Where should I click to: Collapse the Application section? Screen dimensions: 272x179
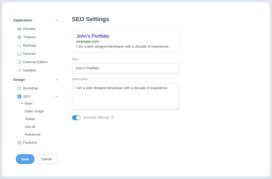56,20
